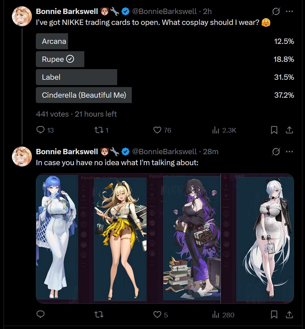Open Grok explain icon on poll tweet
The width and height of the screenshot is (305, 329).
(x=276, y=11)
